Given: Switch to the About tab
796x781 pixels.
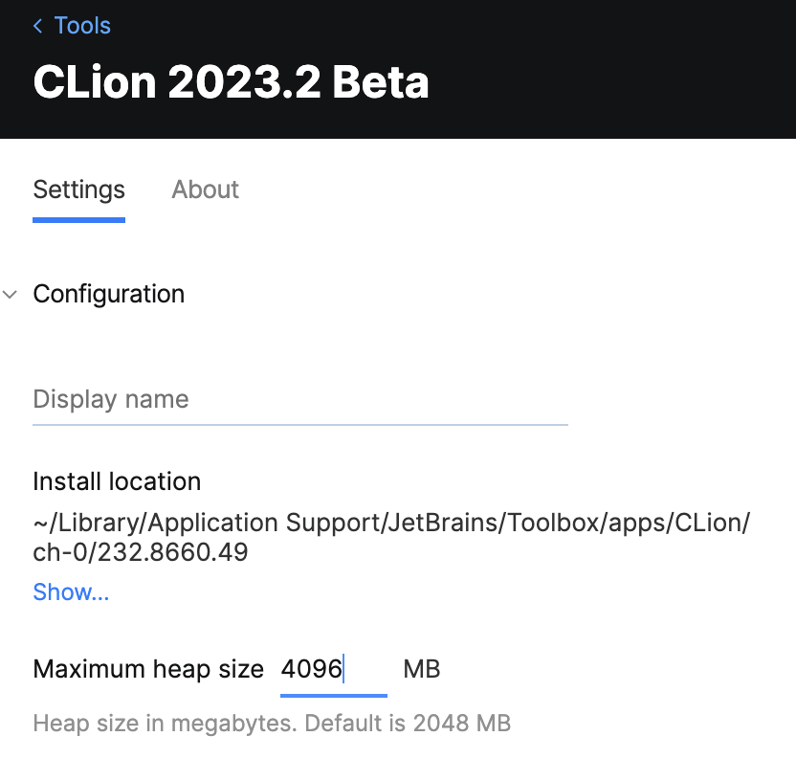Looking at the screenshot, I should pyautogui.click(x=205, y=190).
